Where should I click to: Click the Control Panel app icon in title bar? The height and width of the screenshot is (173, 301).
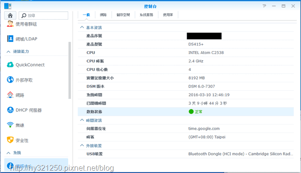[8, 6]
